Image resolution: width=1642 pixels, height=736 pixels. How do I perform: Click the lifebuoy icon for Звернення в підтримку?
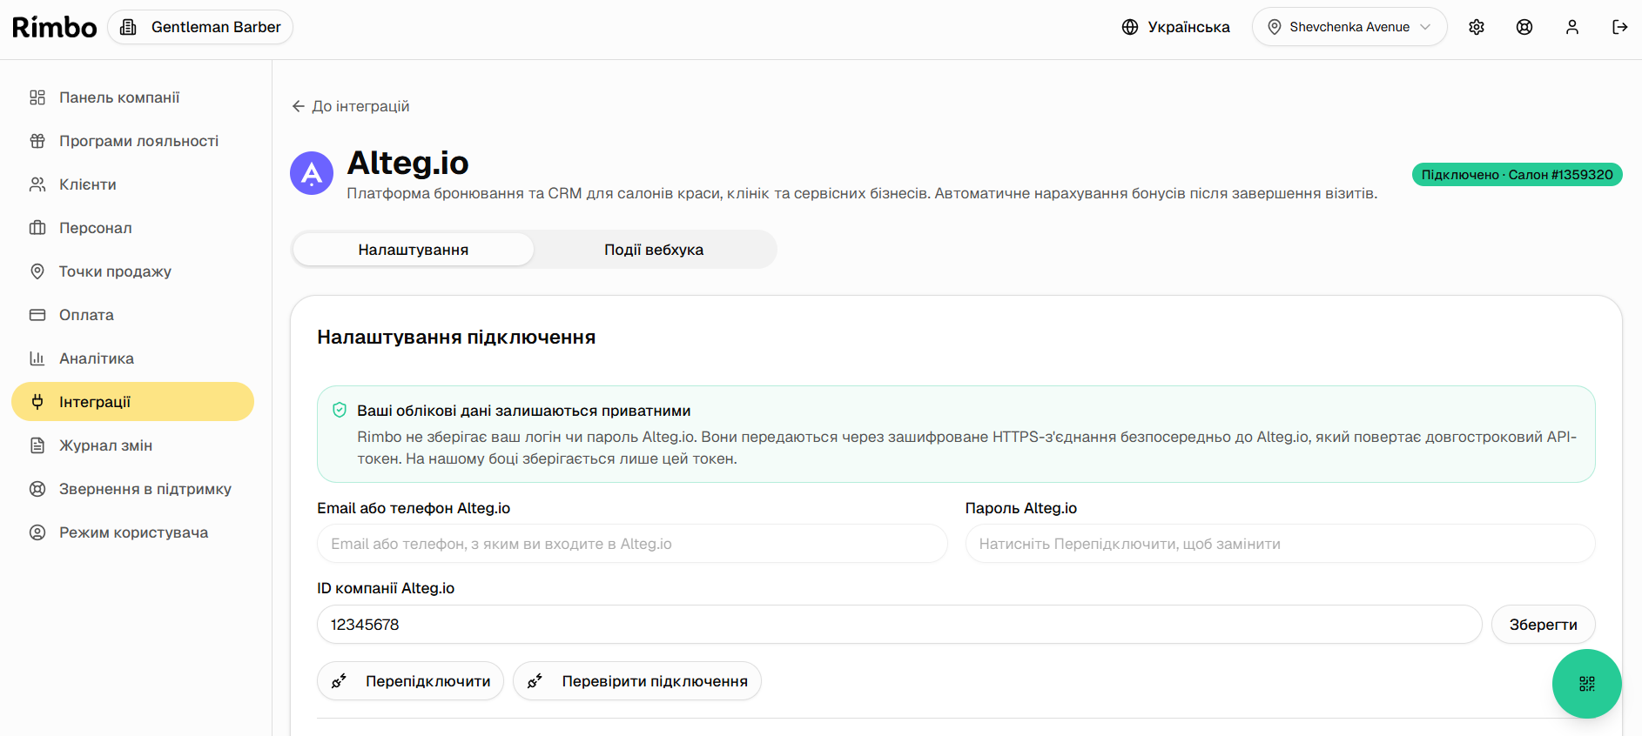pyautogui.click(x=37, y=489)
